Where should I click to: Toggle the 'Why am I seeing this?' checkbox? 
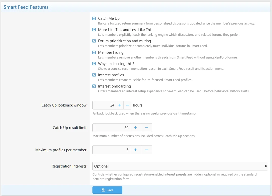94,64
